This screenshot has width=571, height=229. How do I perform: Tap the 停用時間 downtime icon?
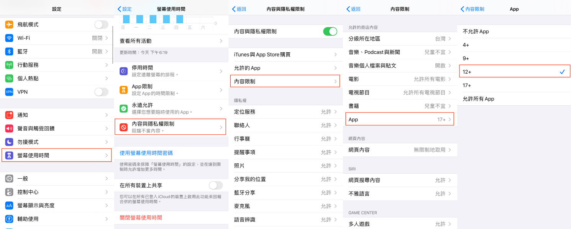(x=123, y=71)
